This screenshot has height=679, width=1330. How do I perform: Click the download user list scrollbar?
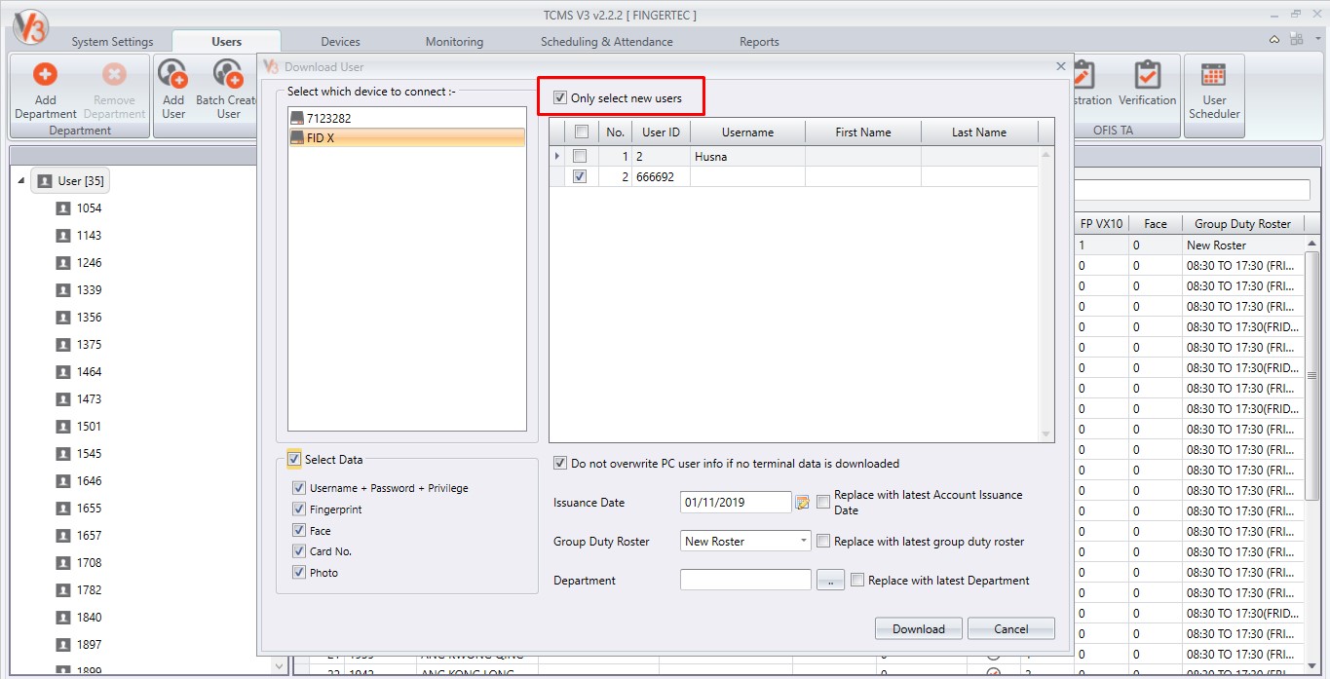tap(1047, 292)
